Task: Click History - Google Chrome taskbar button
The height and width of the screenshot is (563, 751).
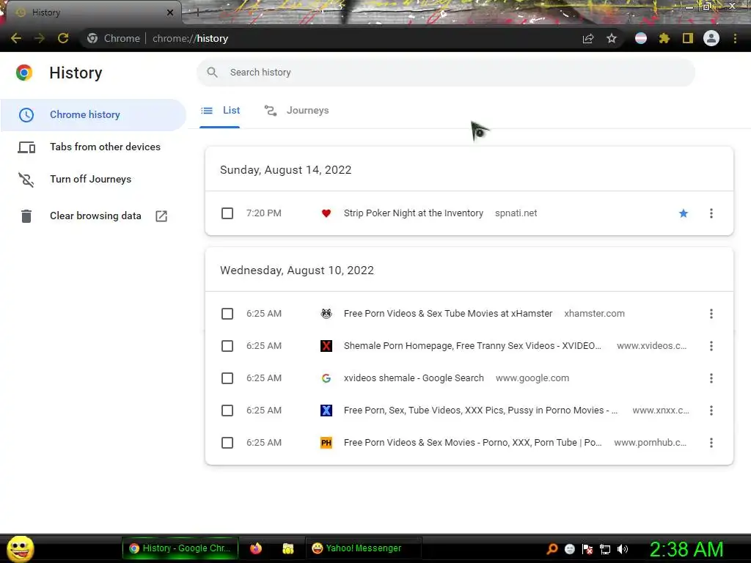Action: click(x=180, y=548)
